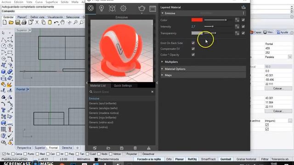Select the Text tool in left sidebar
This screenshot has width=294, height=165.
click(3, 110)
